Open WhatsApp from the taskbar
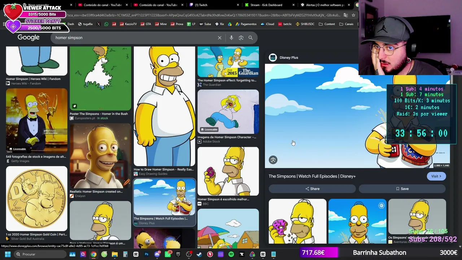462x260 pixels. pos(168,254)
